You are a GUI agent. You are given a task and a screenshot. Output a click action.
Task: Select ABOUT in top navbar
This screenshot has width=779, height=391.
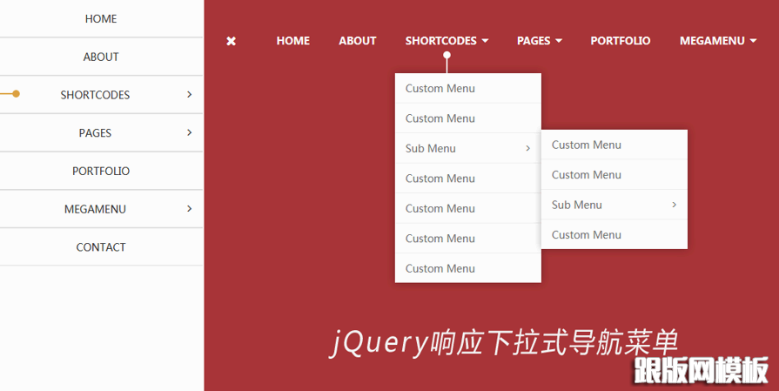357,41
